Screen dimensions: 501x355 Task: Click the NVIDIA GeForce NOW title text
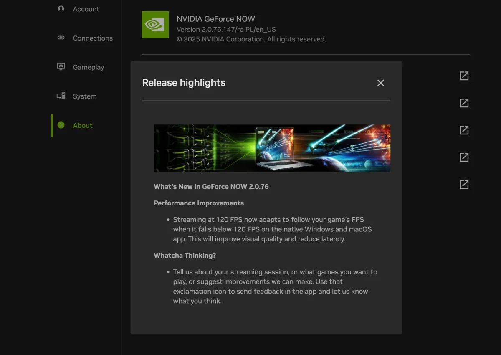click(216, 19)
